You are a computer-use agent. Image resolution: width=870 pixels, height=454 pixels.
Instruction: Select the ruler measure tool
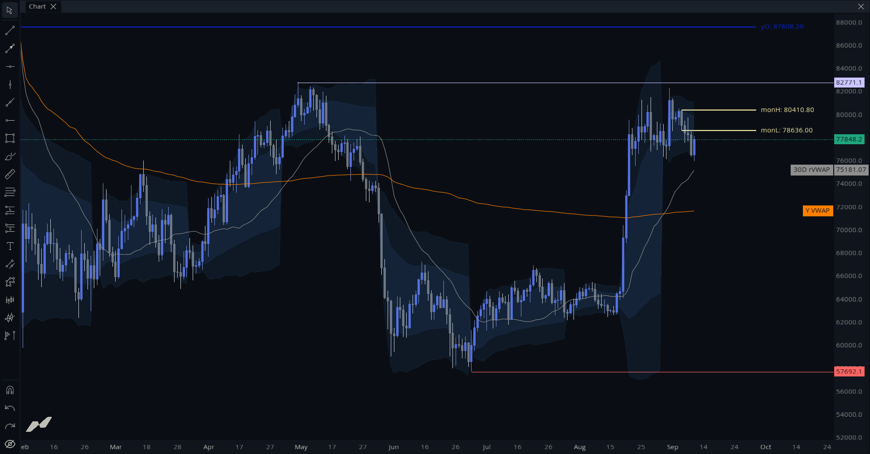10,174
